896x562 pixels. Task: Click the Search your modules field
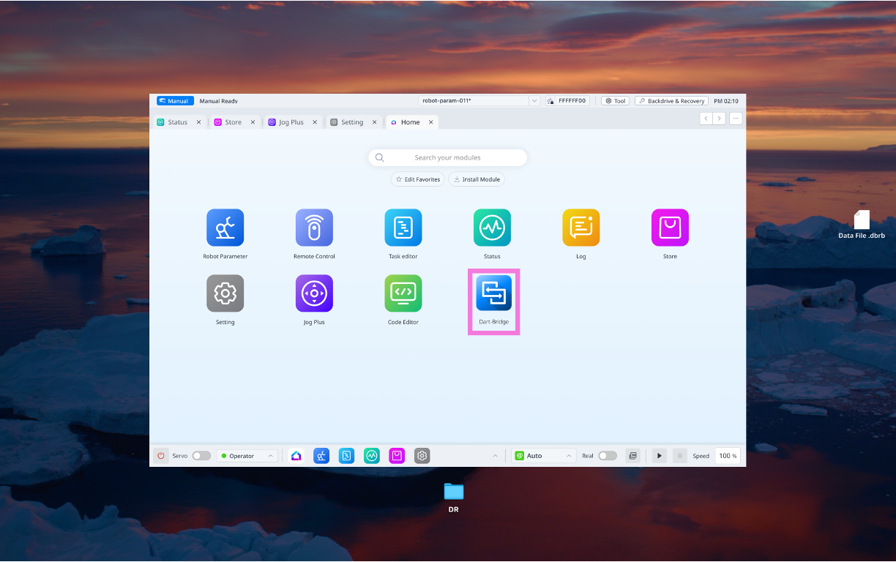(447, 157)
